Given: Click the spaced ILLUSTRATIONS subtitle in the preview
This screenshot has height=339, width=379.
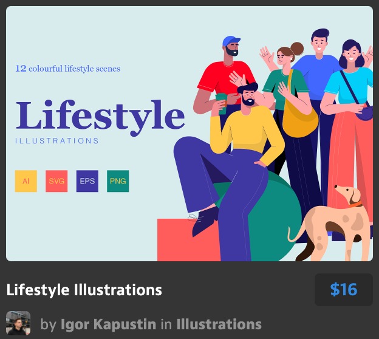Looking at the screenshot, I should 57,141.
